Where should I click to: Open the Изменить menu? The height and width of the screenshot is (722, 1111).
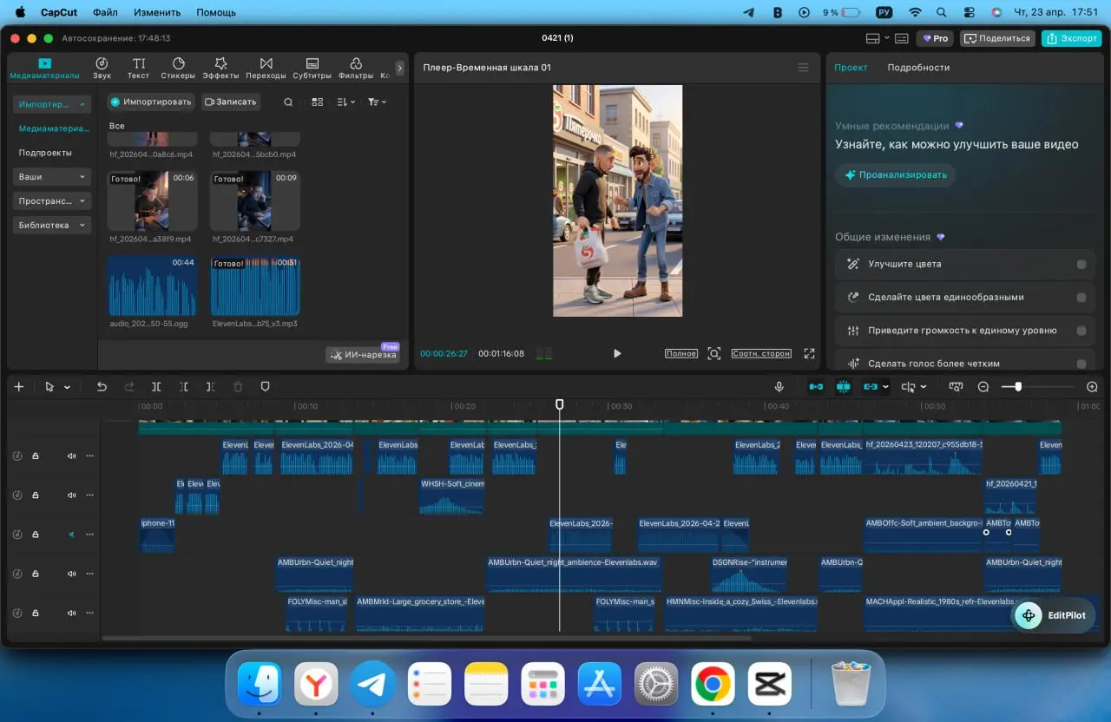coord(157,13)
